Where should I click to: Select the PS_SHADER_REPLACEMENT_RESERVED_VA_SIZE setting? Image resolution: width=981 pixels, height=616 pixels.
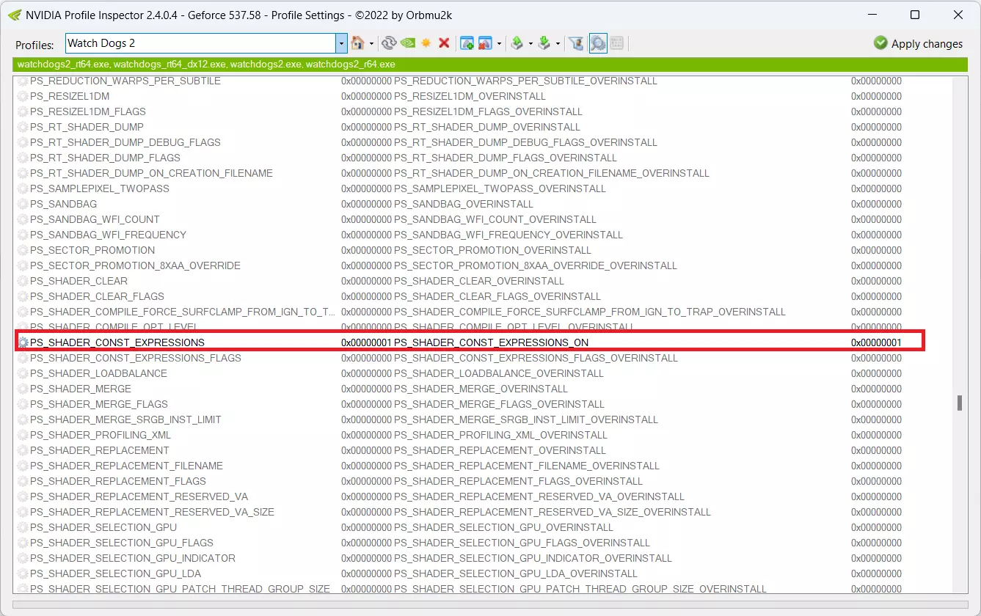pos(152,512)
